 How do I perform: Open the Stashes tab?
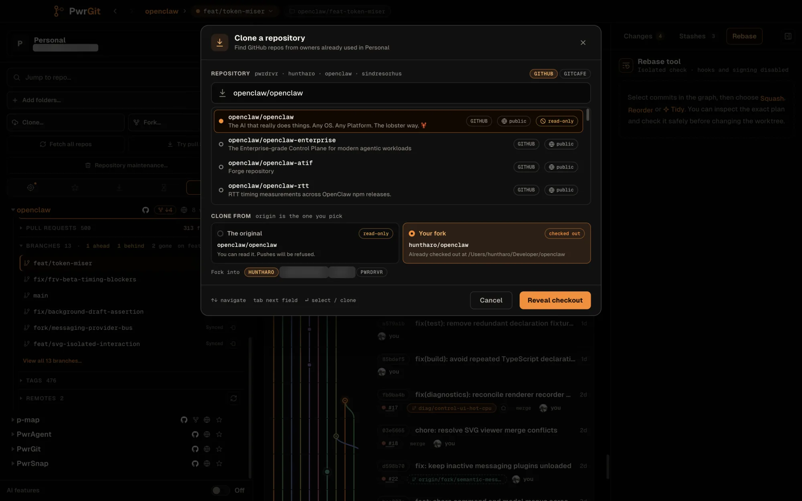point(697,36)
